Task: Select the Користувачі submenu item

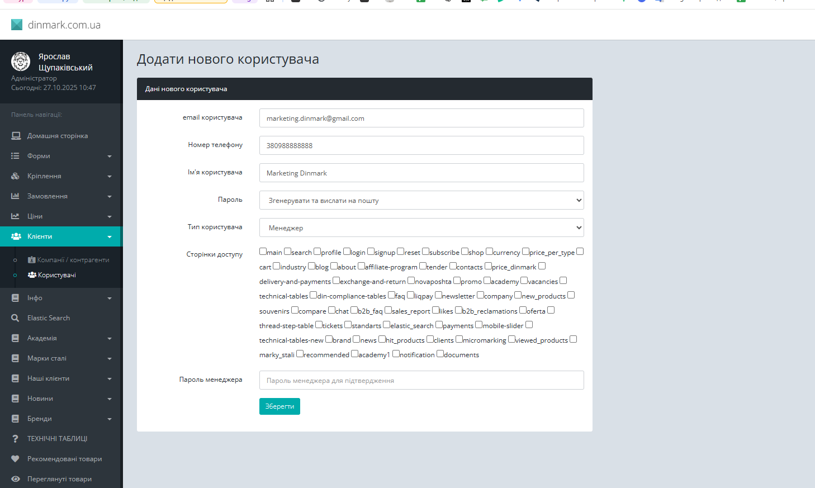Action: [51, 275]
